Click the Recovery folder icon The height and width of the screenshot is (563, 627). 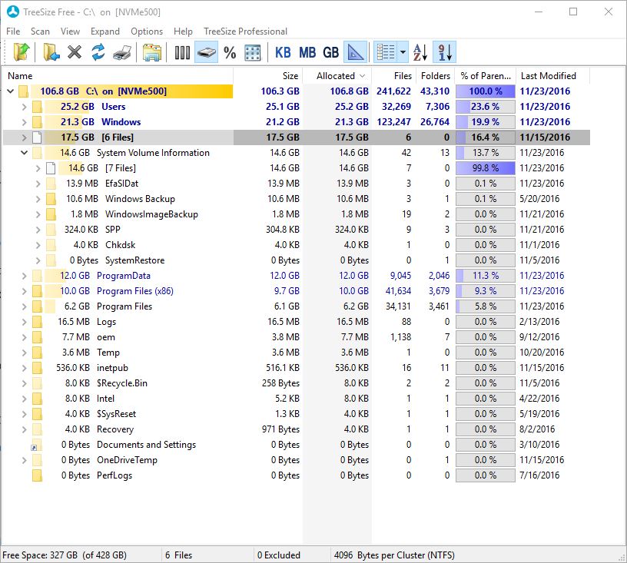37,429
